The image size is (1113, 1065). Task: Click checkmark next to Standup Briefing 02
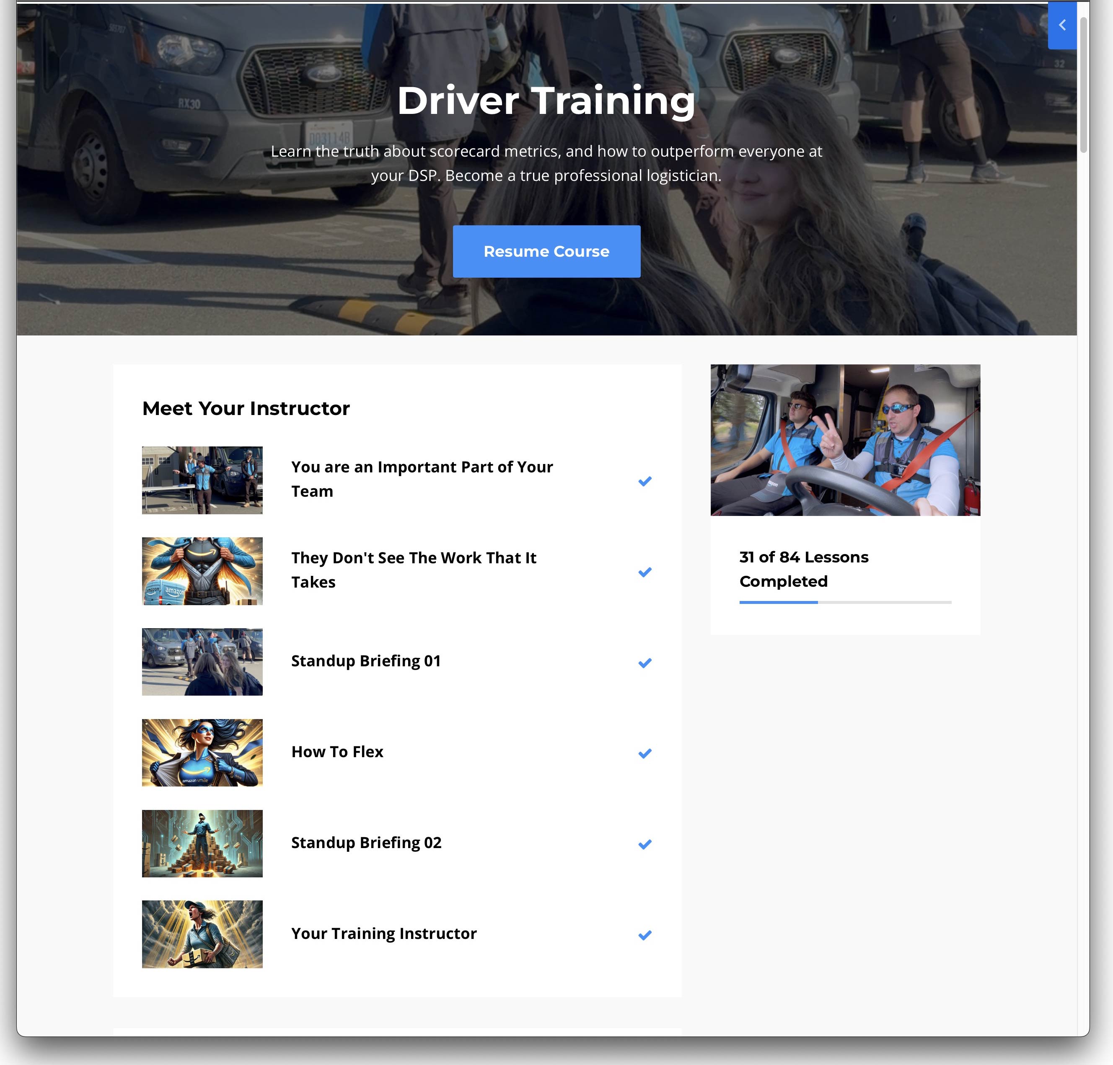pyautogui.click(x=645, y=844)
